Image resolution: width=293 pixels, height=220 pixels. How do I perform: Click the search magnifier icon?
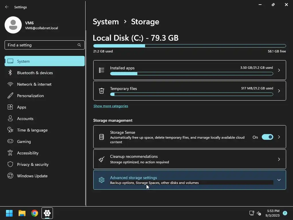(79, 45)
